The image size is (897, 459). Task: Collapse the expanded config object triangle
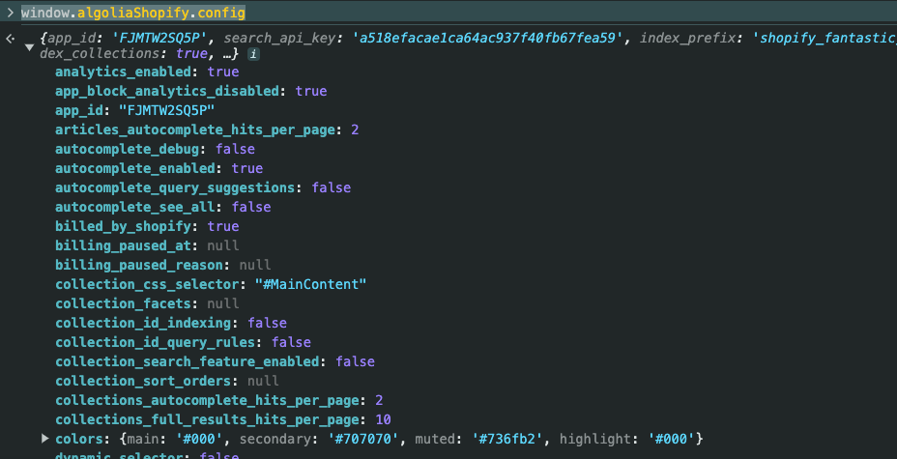(x=29, y=48)
